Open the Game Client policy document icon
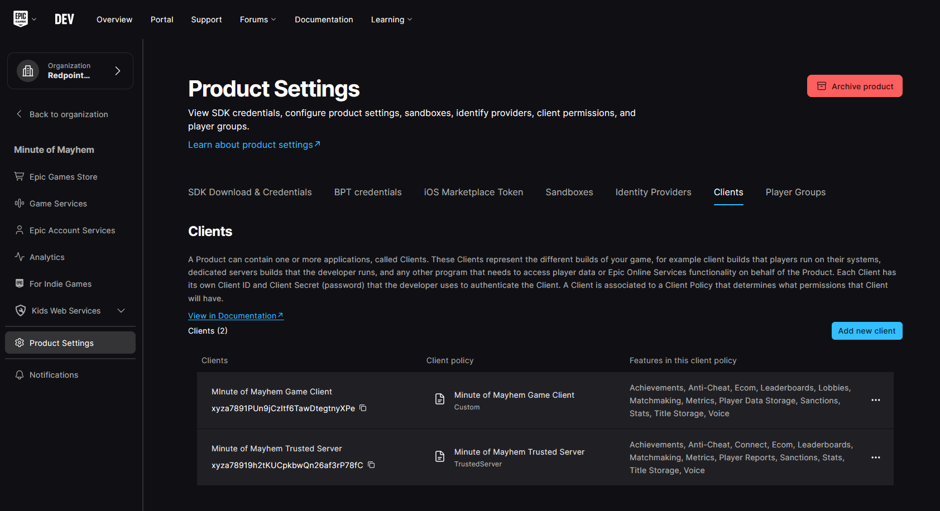 coord(439,399)
